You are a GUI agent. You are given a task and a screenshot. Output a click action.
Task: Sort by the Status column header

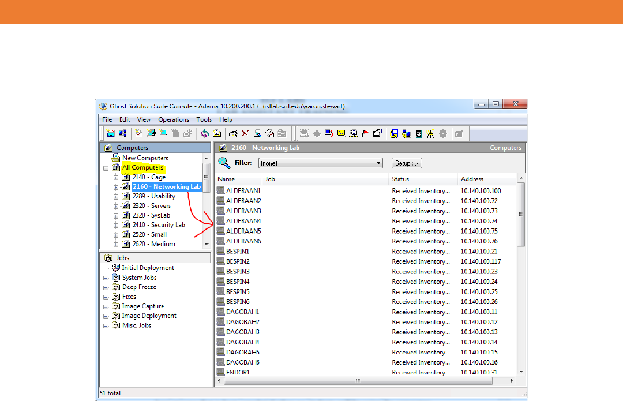tap(423, 179)
